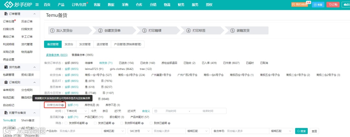
Task: Click help icon next to 到货已逾期
Action: pyautogui.click(x=169, y=123)
